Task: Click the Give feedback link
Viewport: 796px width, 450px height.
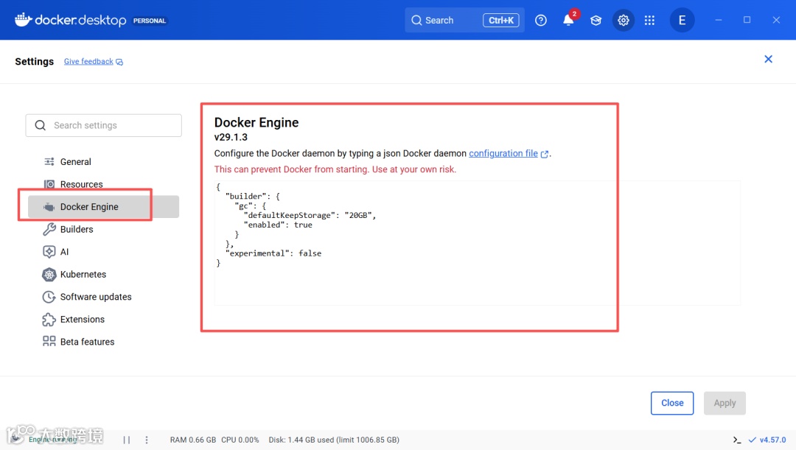Action: coord(88,61)
